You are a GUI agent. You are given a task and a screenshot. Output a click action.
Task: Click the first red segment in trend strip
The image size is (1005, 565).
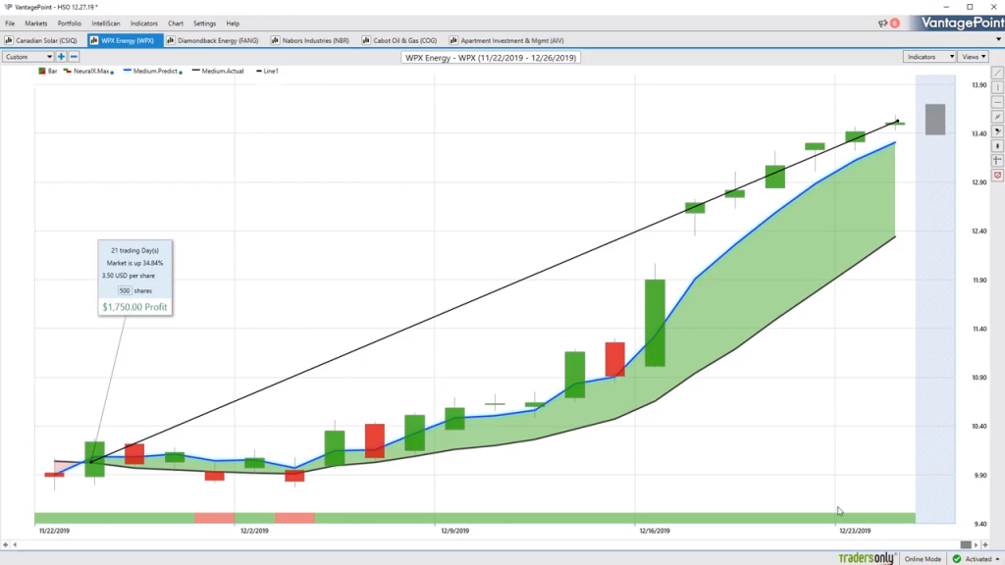click(215, 518)
